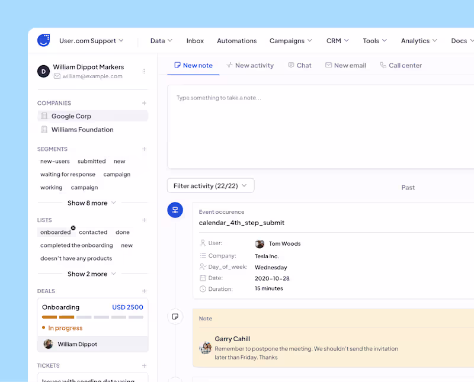The height and width of the screenshot is (382, 474).
Task: Add a new list using Lists plus icon
Action: tap(144, 220)
